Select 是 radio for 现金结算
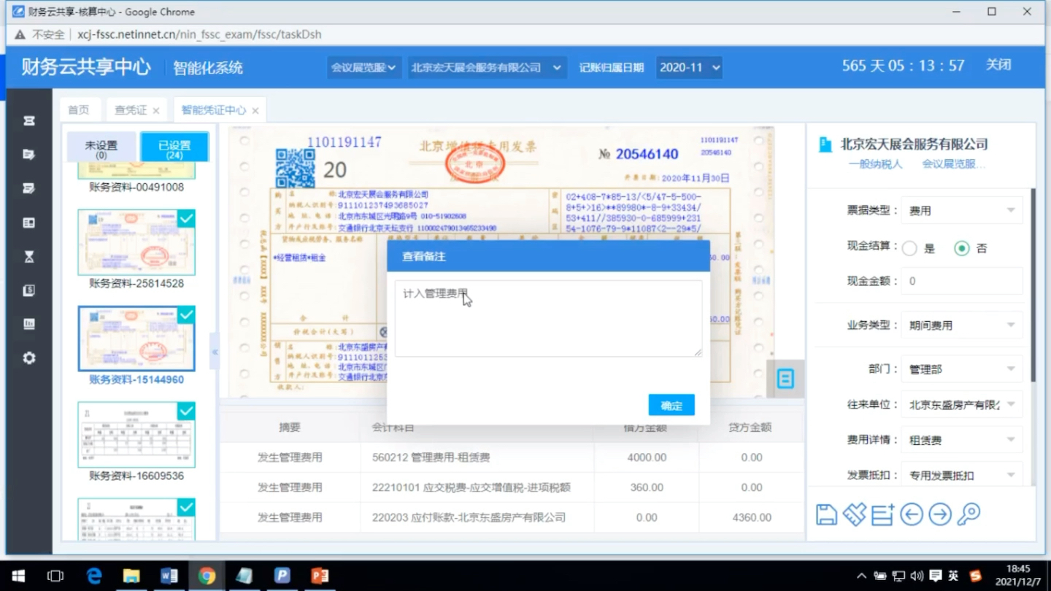 pos(909,248)
